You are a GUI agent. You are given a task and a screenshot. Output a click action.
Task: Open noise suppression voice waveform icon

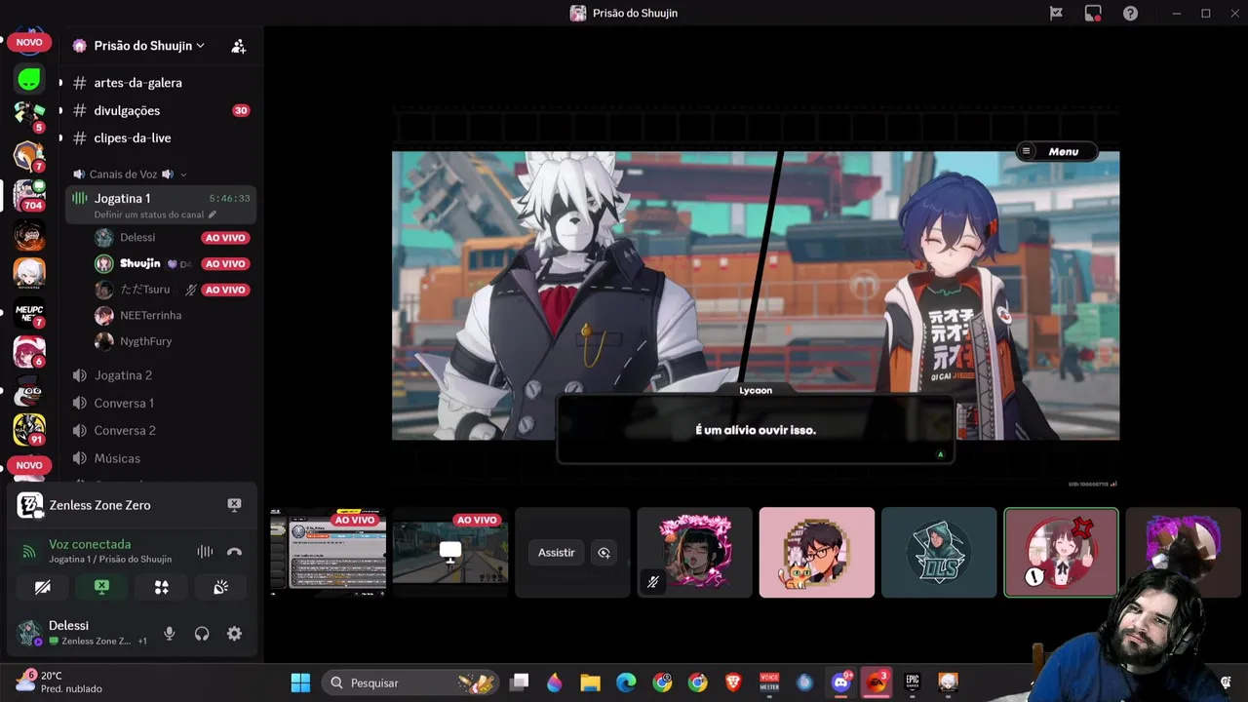click(x=205, y=552)
